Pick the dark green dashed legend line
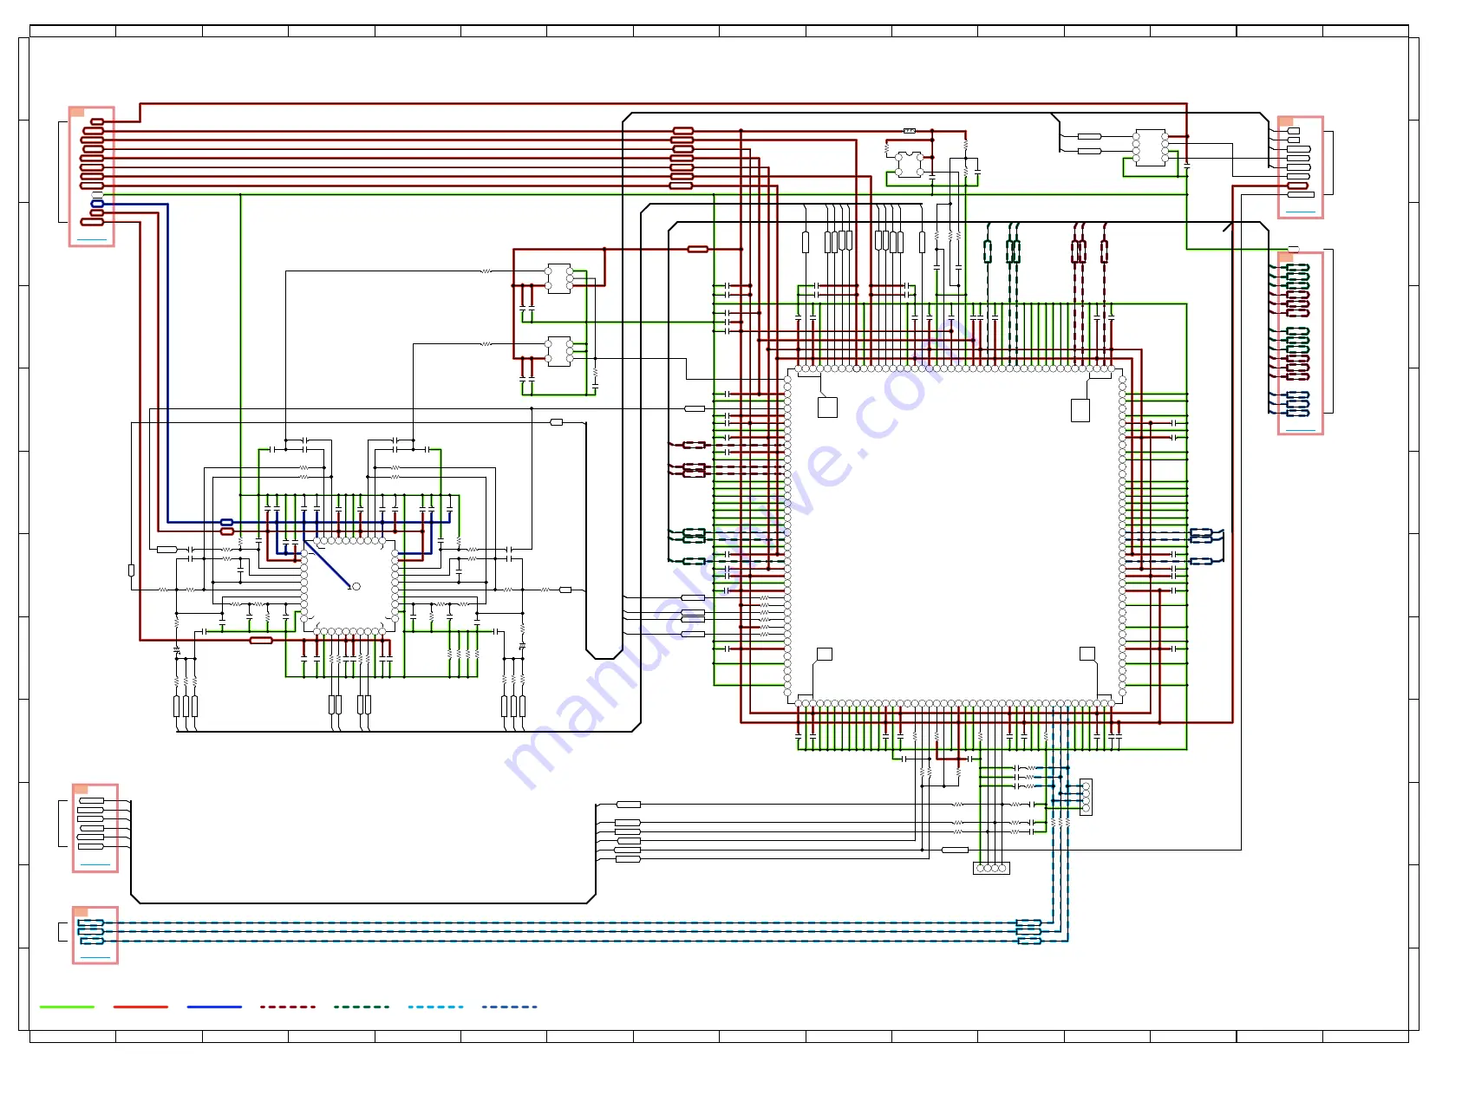Viewport: 1475px width, 1095px height. click(362, 1007)
